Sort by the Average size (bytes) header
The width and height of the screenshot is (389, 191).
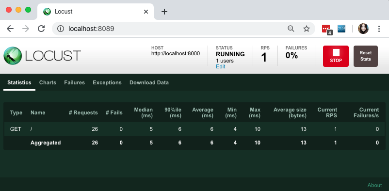click(290, 112)
